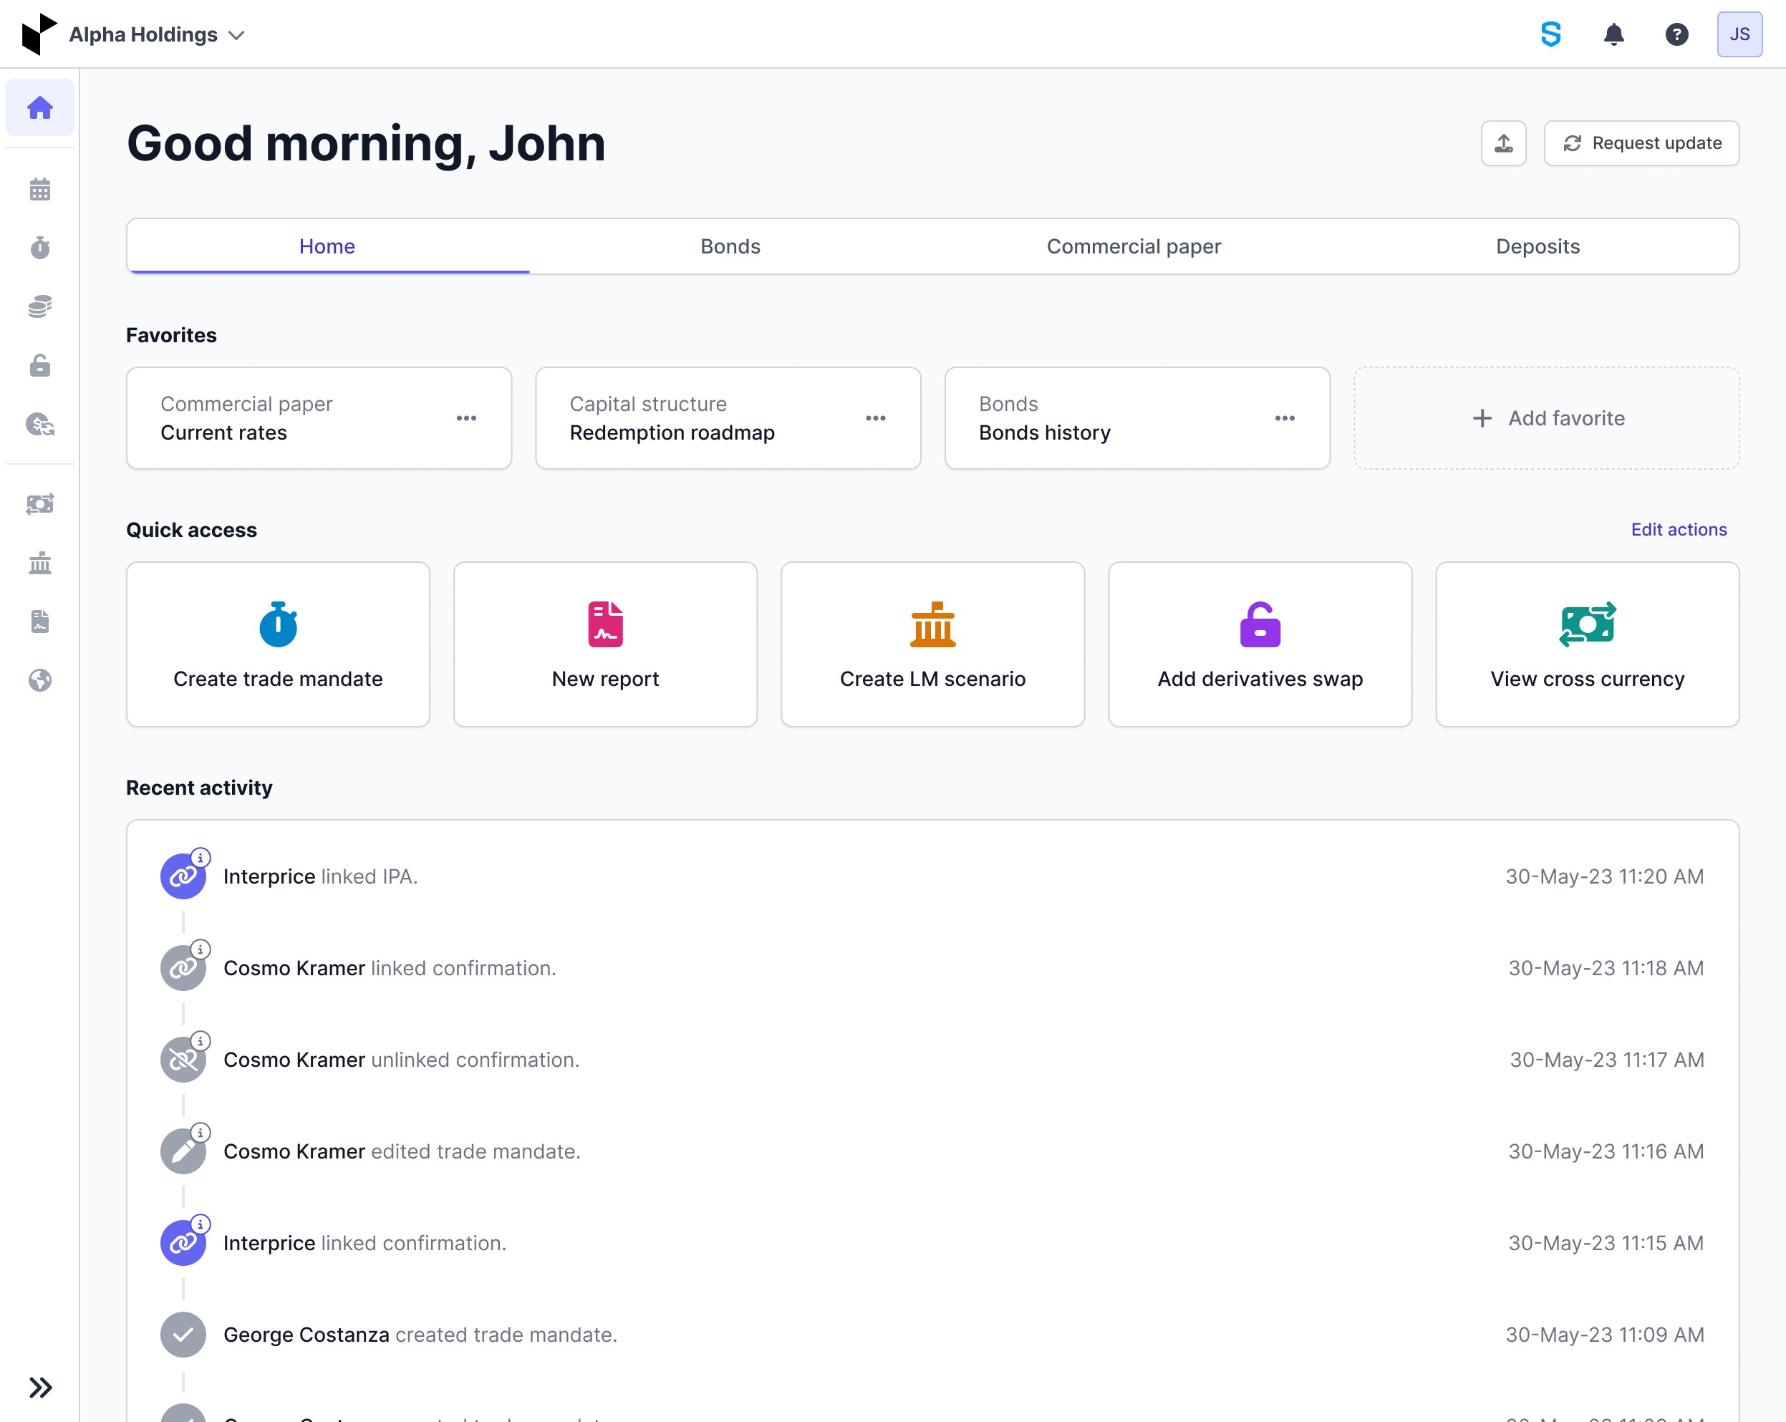Open the globe icon in sidebar
The image size is (1786, 1422).
(40, 680)
